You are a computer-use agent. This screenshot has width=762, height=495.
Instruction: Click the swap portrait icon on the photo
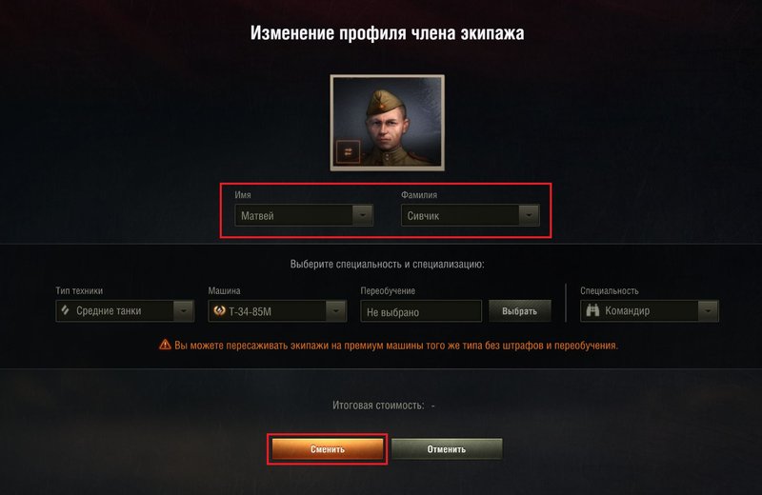pos(348,152)
